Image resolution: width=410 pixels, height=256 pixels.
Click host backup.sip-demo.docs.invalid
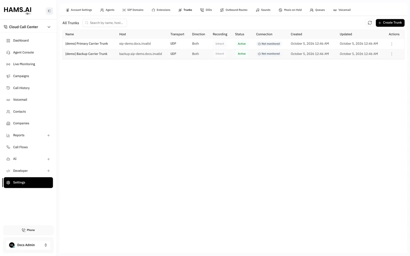pyautogui.click(x=140, y=54)
